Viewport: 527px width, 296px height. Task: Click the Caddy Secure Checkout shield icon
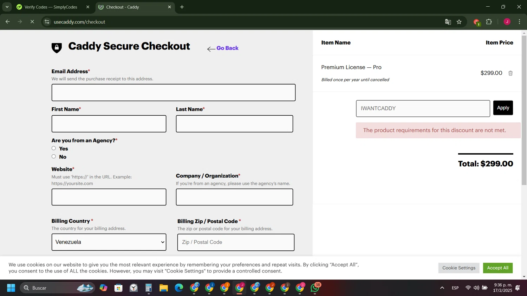[x=57, y=48]
